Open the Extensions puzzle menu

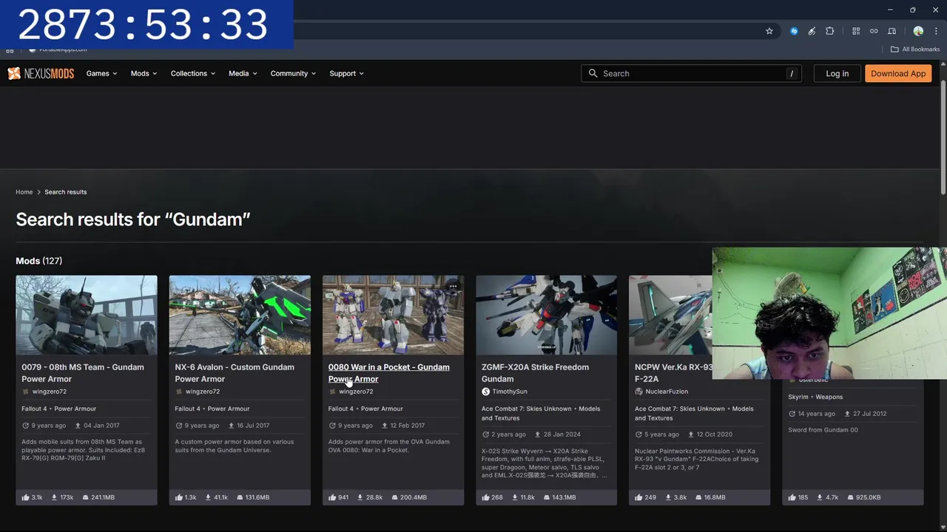click(x=829, y=31)
